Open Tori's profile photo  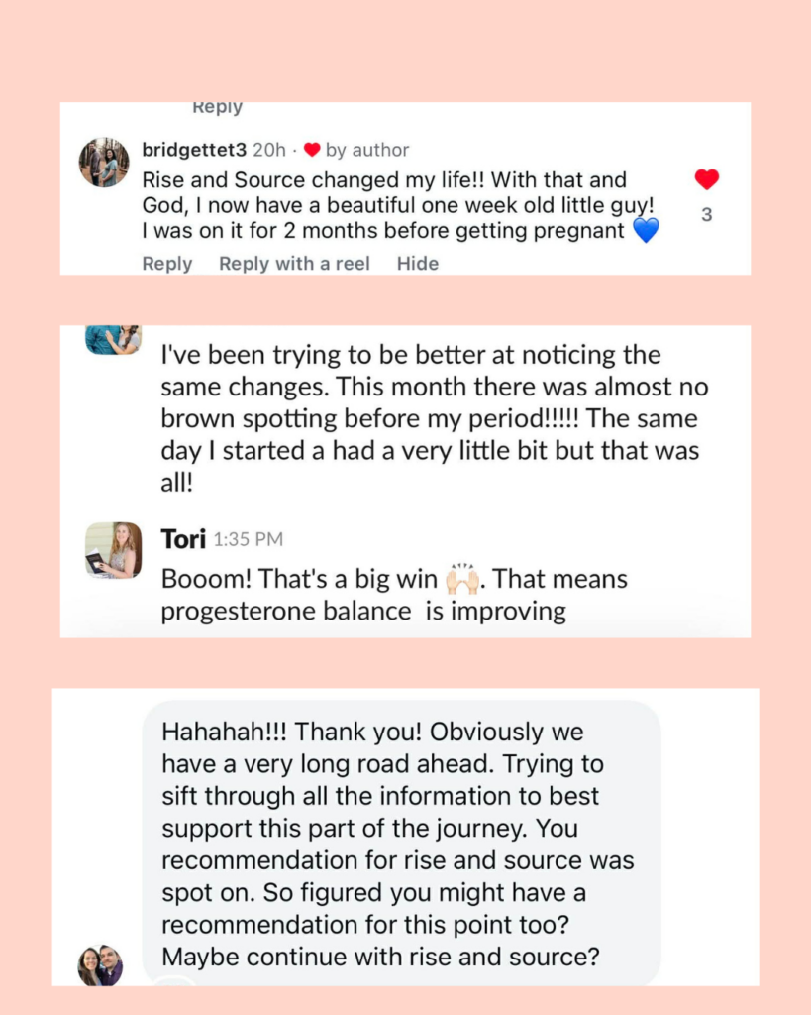114,550
